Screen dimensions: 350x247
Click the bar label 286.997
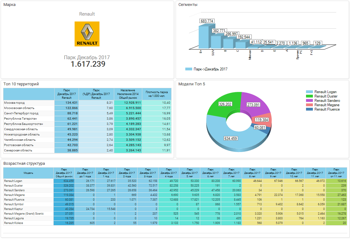231,34
